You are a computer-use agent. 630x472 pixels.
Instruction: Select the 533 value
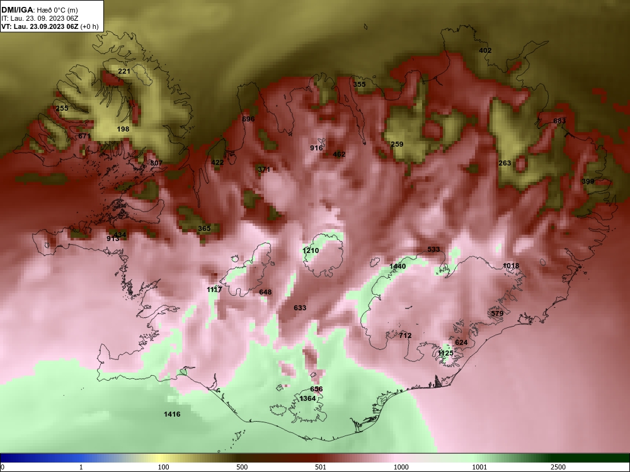433,249
